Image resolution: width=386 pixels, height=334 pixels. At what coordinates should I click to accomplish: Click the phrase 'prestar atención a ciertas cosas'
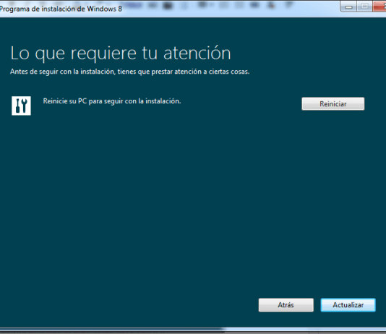[x=200, y=72]
